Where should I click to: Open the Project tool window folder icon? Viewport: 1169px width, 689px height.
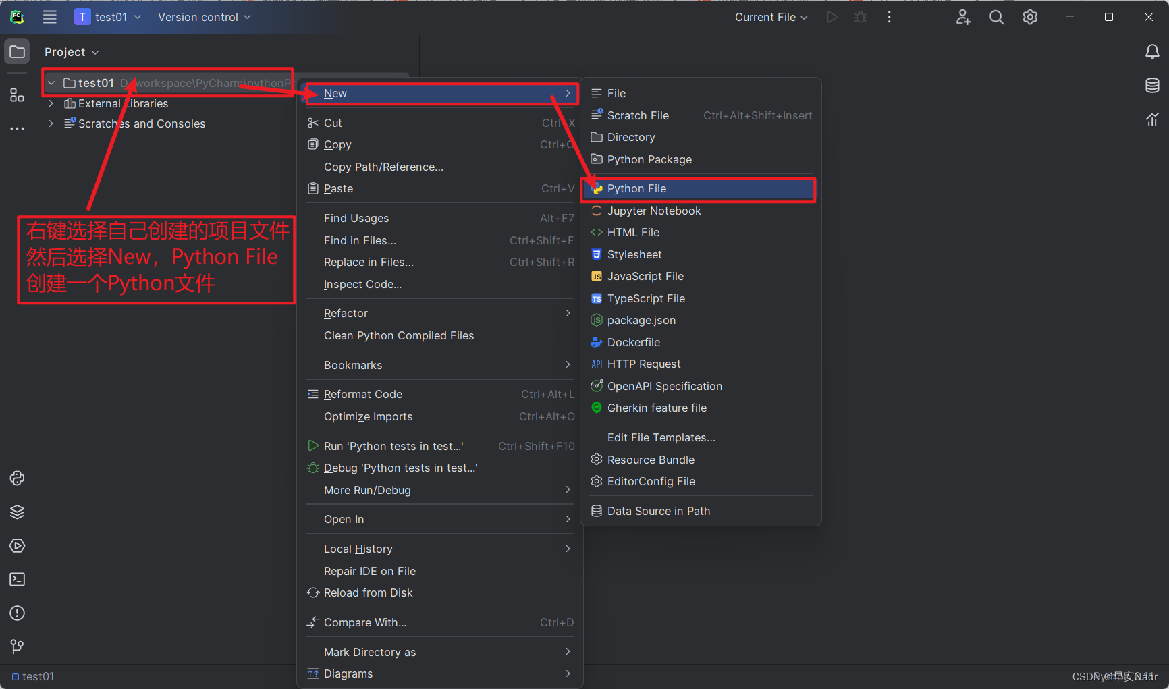point(18,52)
